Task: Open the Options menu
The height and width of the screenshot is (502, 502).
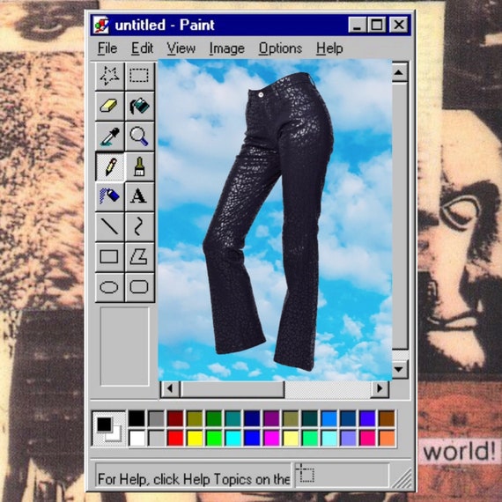Action: click(x=280, y=48)
